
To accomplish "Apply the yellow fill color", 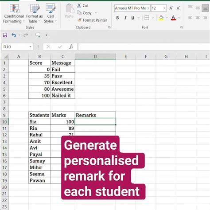I will point(161,18).
